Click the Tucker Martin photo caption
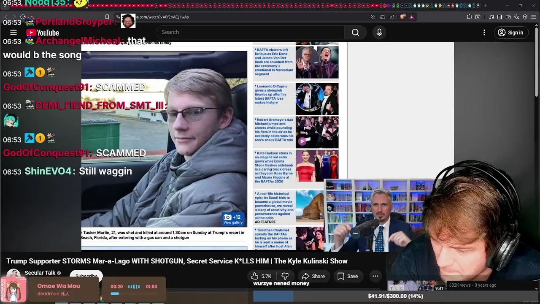This screenshot has height=304, width=540. click(x=163, y=235)
